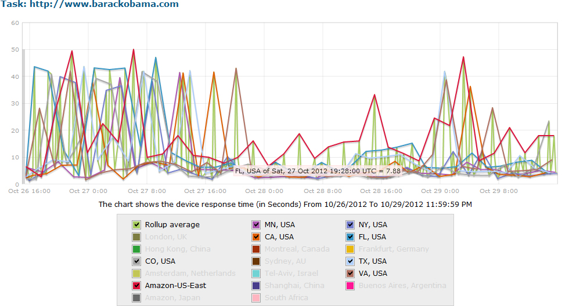Uncheck the TX, USA checkbox
The width and height of the screenshot is (569, 306).
point(350,261)
